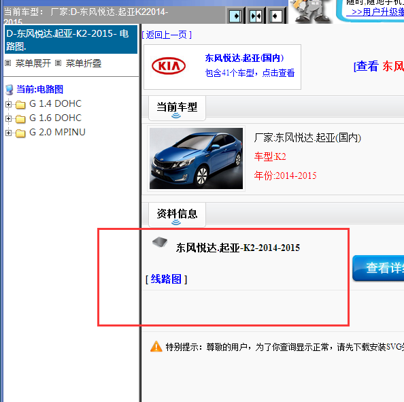Image resolution: width=404 pixels, height=402 pixels.
Task: Expand the G 1.6 DOHC tree node
Action: click(9, 118)
